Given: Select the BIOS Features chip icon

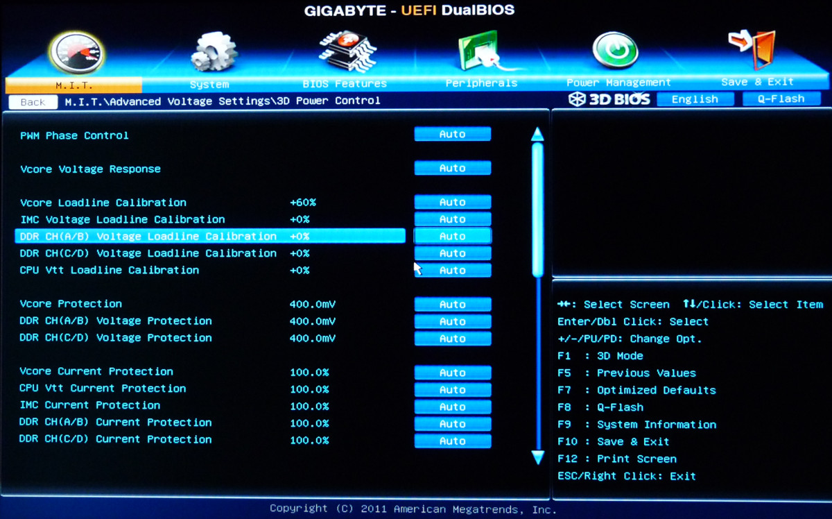Looking at the screenshot, I should point(347,51).
